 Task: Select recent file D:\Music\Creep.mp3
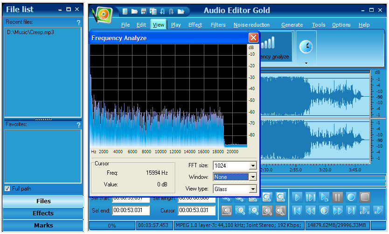30,32
